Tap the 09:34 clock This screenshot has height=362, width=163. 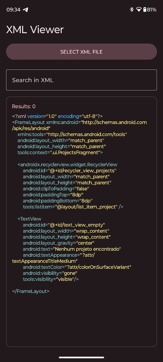(x=13, y=10)
